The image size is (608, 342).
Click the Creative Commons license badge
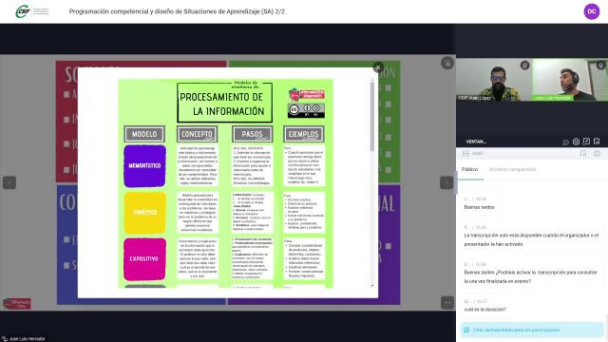(306, 110)
